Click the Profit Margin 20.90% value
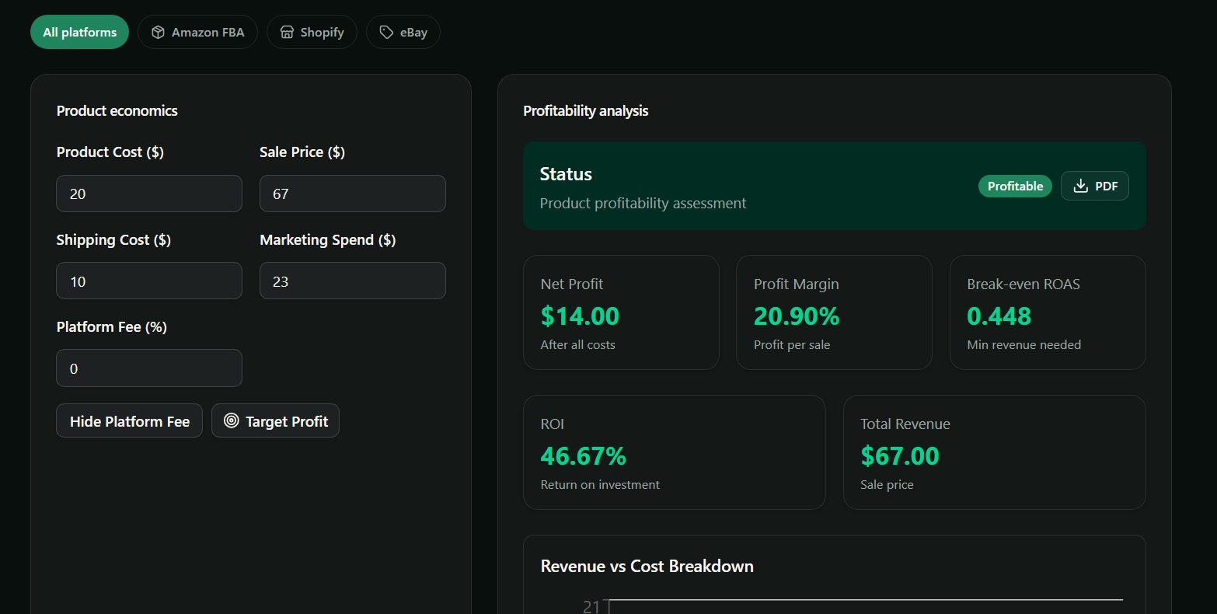 pos(797,316)
